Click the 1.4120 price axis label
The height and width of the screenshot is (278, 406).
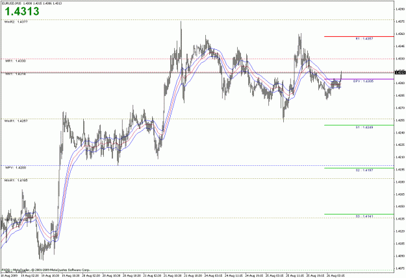click(400, 231)
